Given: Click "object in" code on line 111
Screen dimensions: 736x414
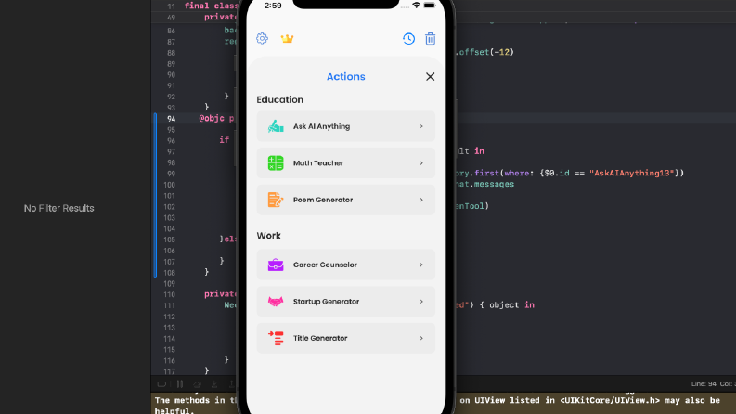Looking at the screenshot, I should tap(511, 305).
